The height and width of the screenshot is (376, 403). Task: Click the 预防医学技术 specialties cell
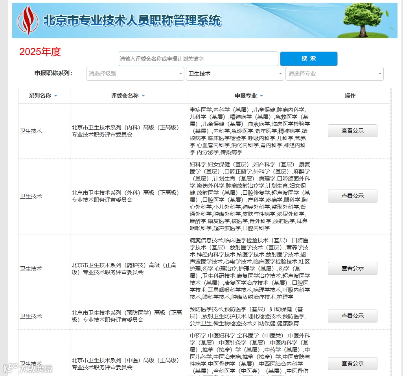(x=250, y=316)
